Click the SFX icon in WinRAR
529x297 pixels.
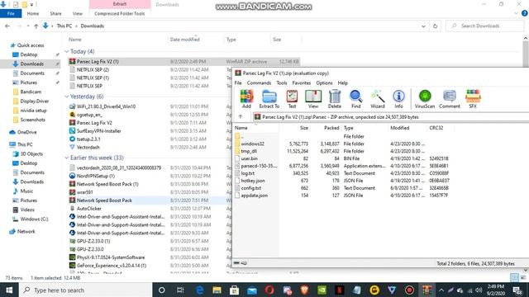473,99
